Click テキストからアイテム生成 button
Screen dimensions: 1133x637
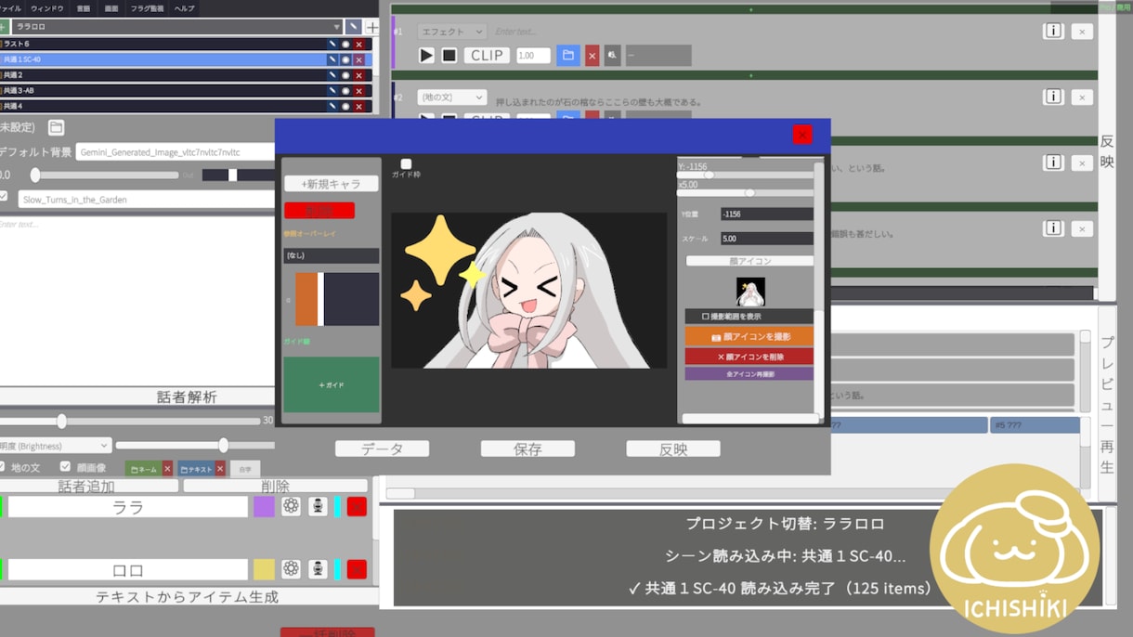(186, 596)
